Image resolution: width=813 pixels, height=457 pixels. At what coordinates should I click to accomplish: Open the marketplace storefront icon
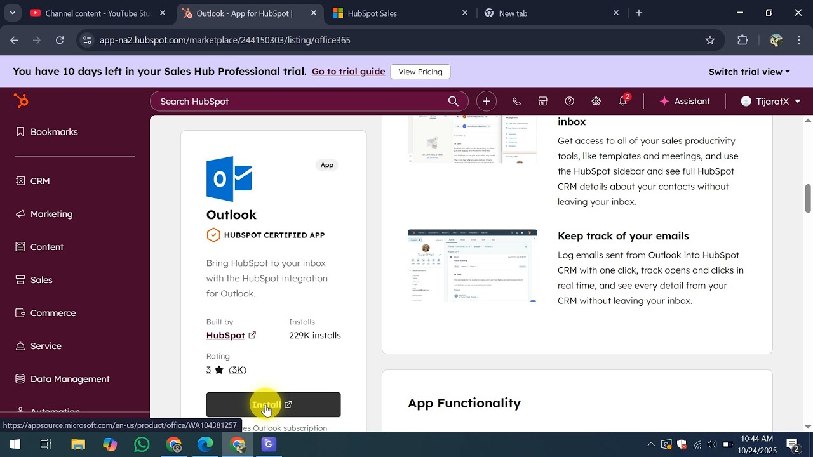(543, 102)
